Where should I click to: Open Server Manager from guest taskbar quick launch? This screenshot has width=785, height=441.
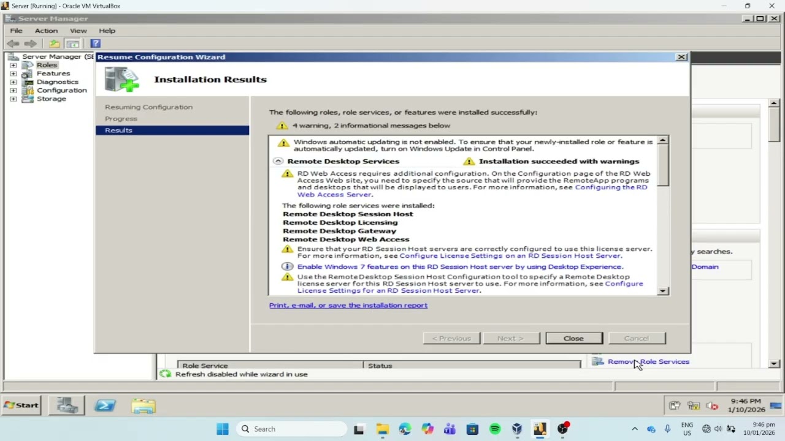[x=67, y=405]
